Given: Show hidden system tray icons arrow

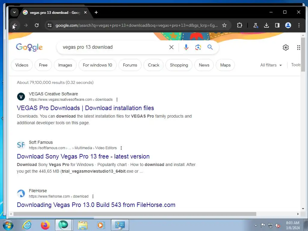Looking at the screenshot, I should coord(256,225).
